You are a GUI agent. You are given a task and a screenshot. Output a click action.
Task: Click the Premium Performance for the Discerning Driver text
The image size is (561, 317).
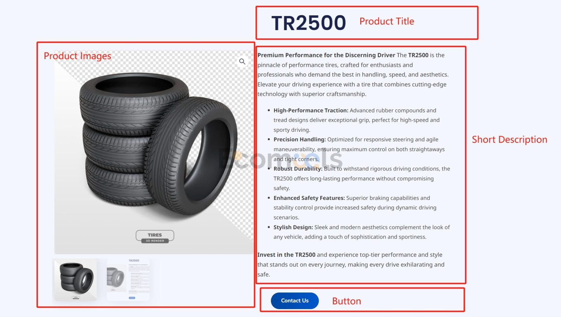326,55
